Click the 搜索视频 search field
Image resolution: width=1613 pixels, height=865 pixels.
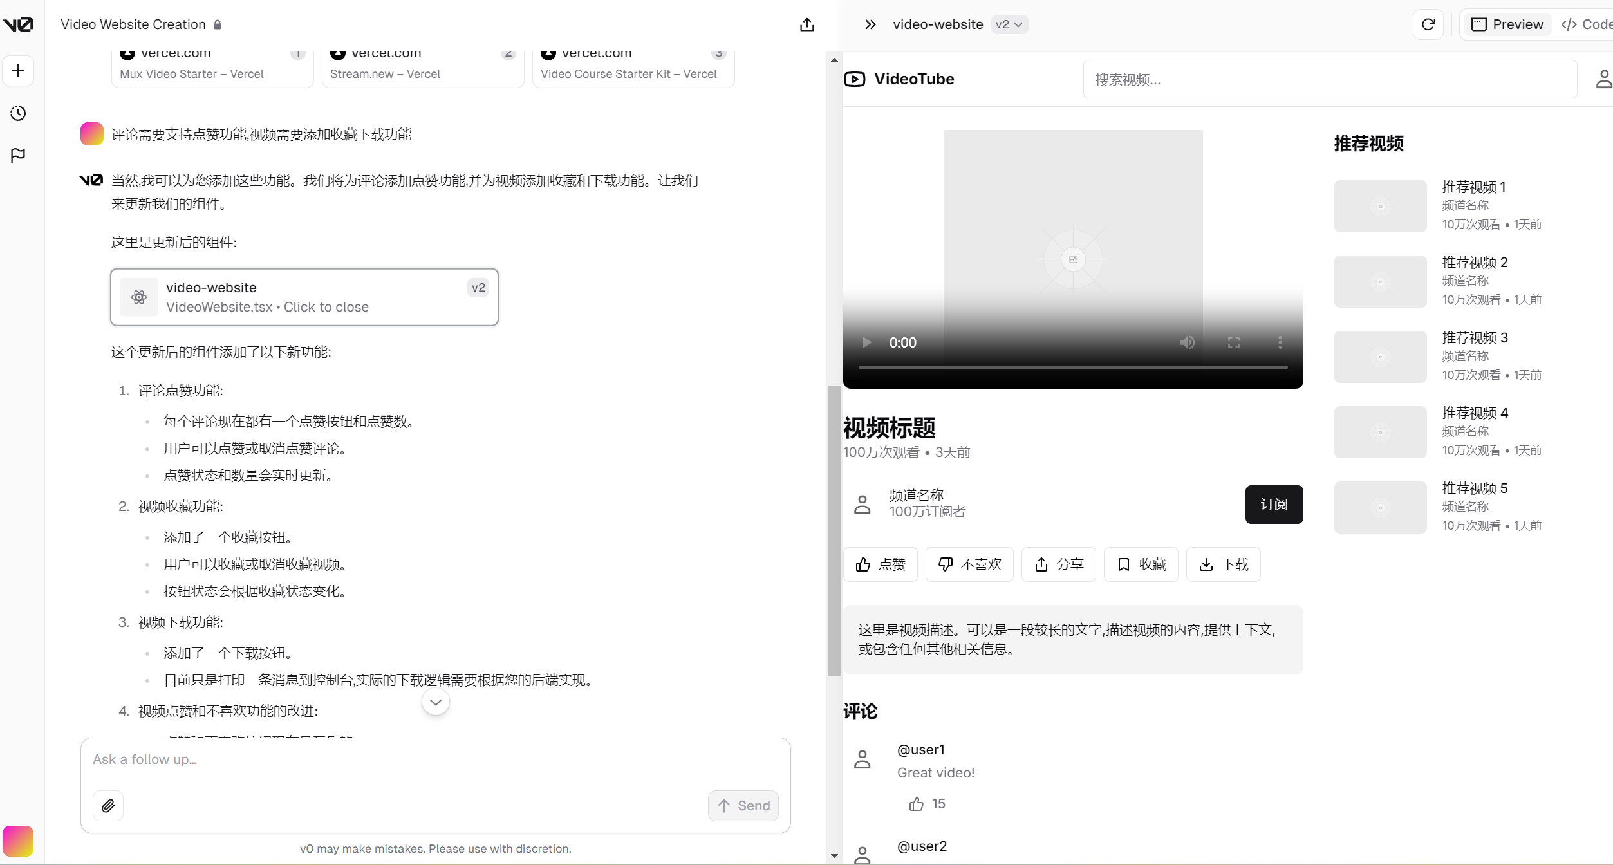(1330, 79)
